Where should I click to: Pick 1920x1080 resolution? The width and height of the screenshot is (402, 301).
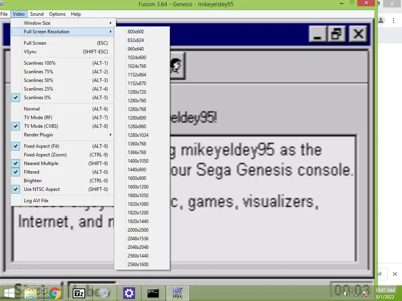[x=142, y=204]
